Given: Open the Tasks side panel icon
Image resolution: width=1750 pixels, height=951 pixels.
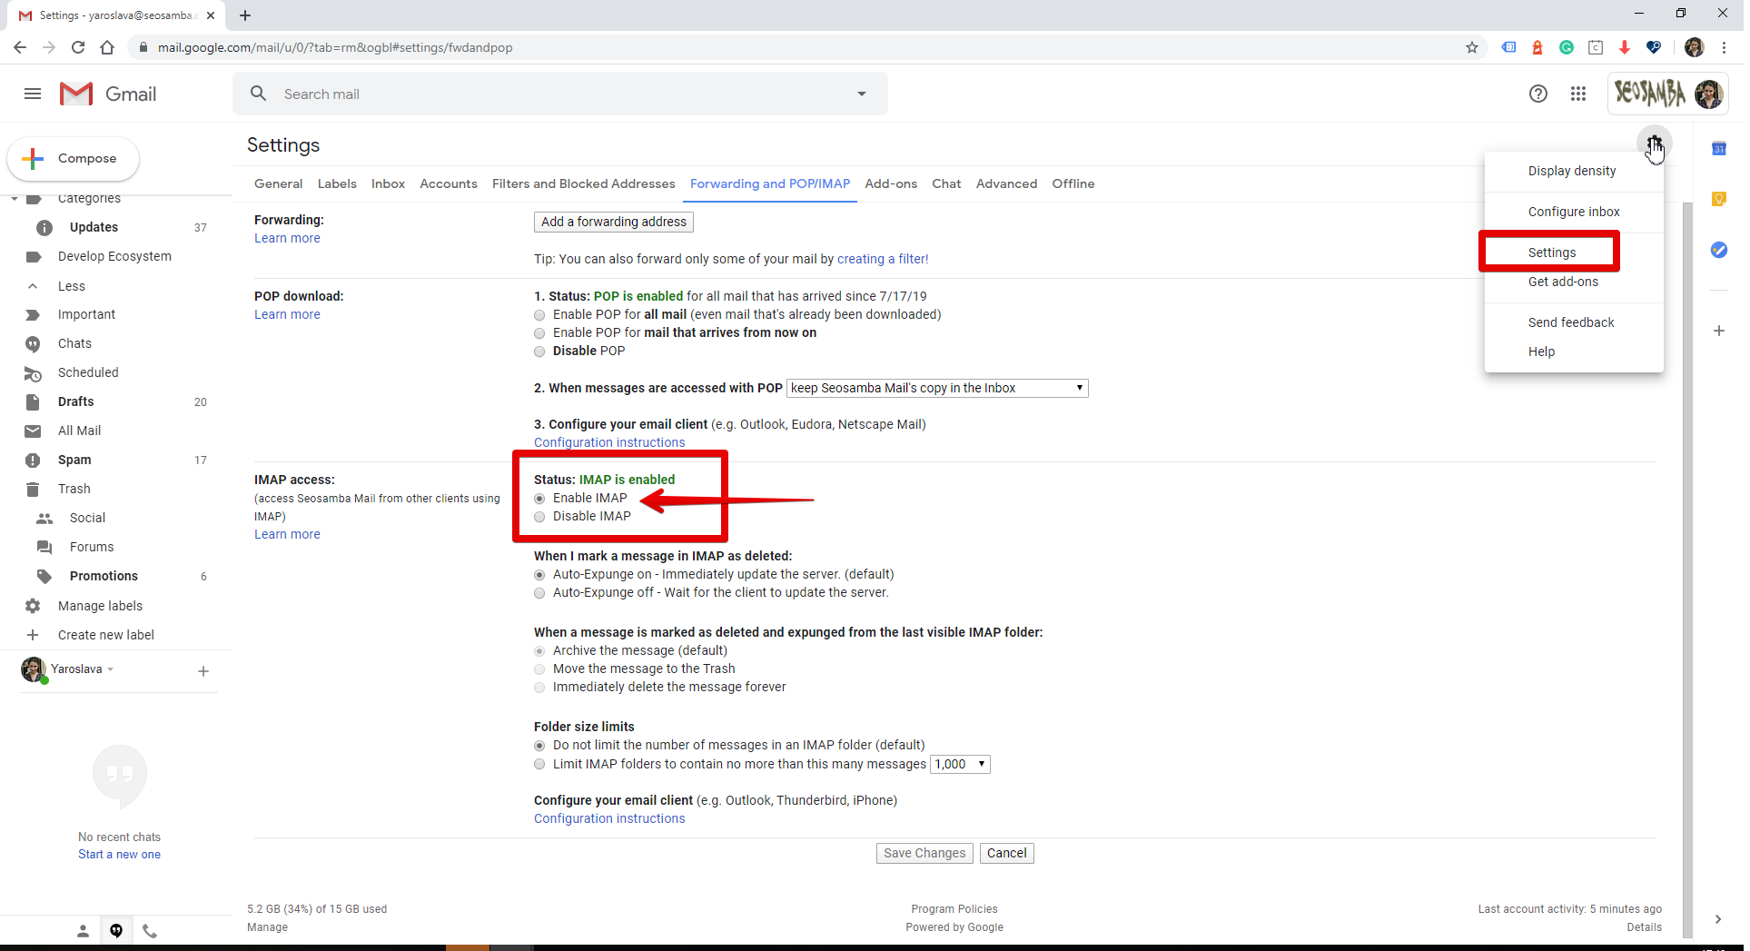Looking at the screenshot, I should click(x=1719, y=250).
